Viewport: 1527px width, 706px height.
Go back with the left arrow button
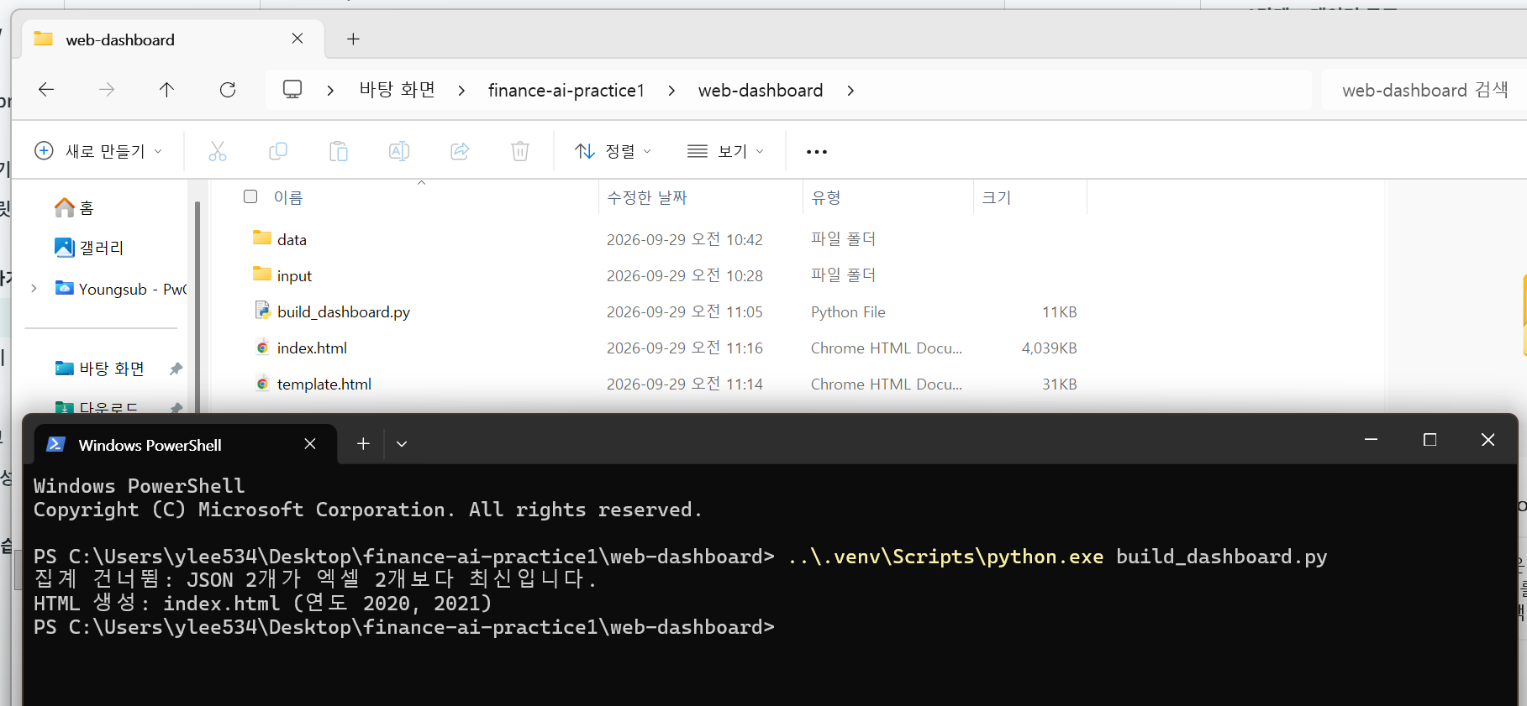point(46,90)
